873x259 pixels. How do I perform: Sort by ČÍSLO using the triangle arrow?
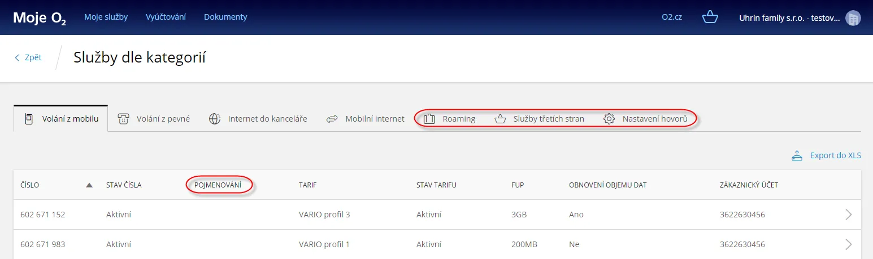(x=89, y=185)
